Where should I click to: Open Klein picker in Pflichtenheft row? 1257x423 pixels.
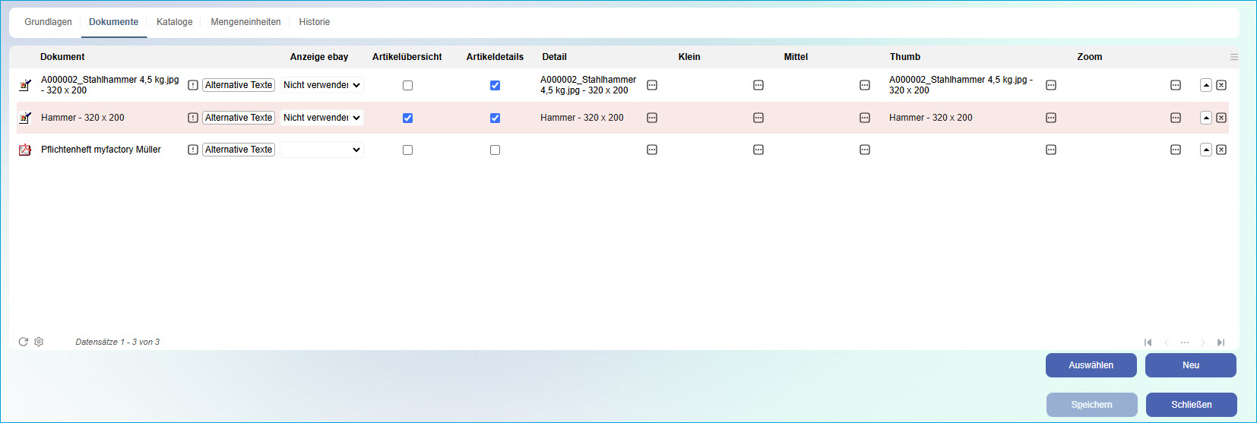[x=758, y=150]
